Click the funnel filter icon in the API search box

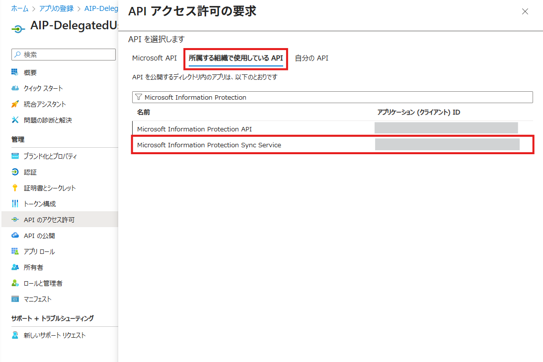[139, 97]
